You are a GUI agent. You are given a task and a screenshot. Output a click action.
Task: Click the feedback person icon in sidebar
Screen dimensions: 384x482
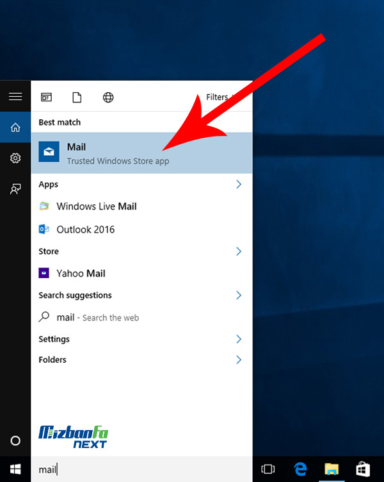pos(15,188)
